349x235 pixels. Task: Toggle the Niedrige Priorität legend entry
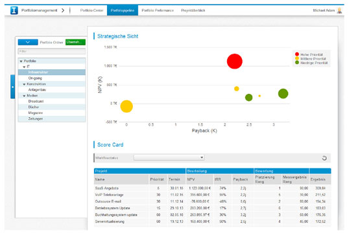coord(311,63)
